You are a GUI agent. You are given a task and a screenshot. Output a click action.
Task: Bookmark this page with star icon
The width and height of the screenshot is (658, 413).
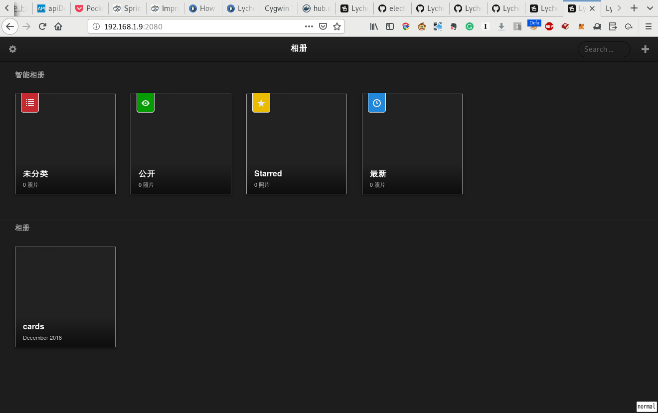tap(337, 27)
